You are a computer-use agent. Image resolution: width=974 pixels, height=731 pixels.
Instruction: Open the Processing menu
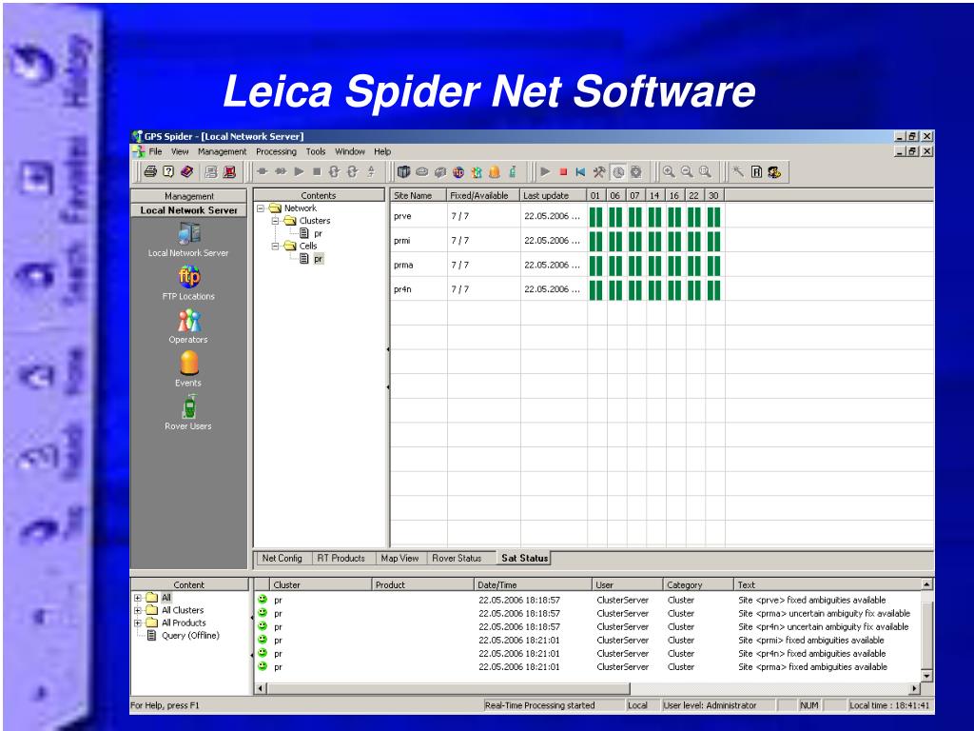[x=276, y=151]
